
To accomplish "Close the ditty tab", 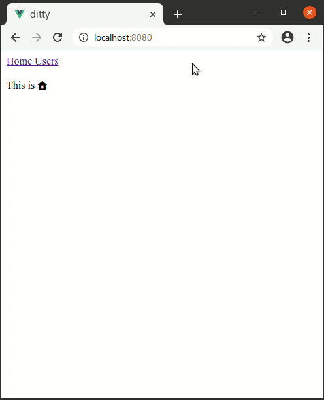I will [x=153, y=14].
